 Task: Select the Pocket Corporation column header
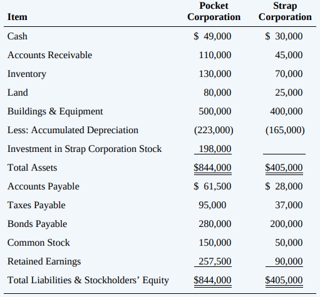click(214, 11)
